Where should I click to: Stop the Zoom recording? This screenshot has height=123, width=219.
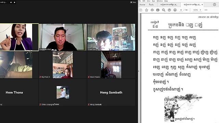(14, 2)
